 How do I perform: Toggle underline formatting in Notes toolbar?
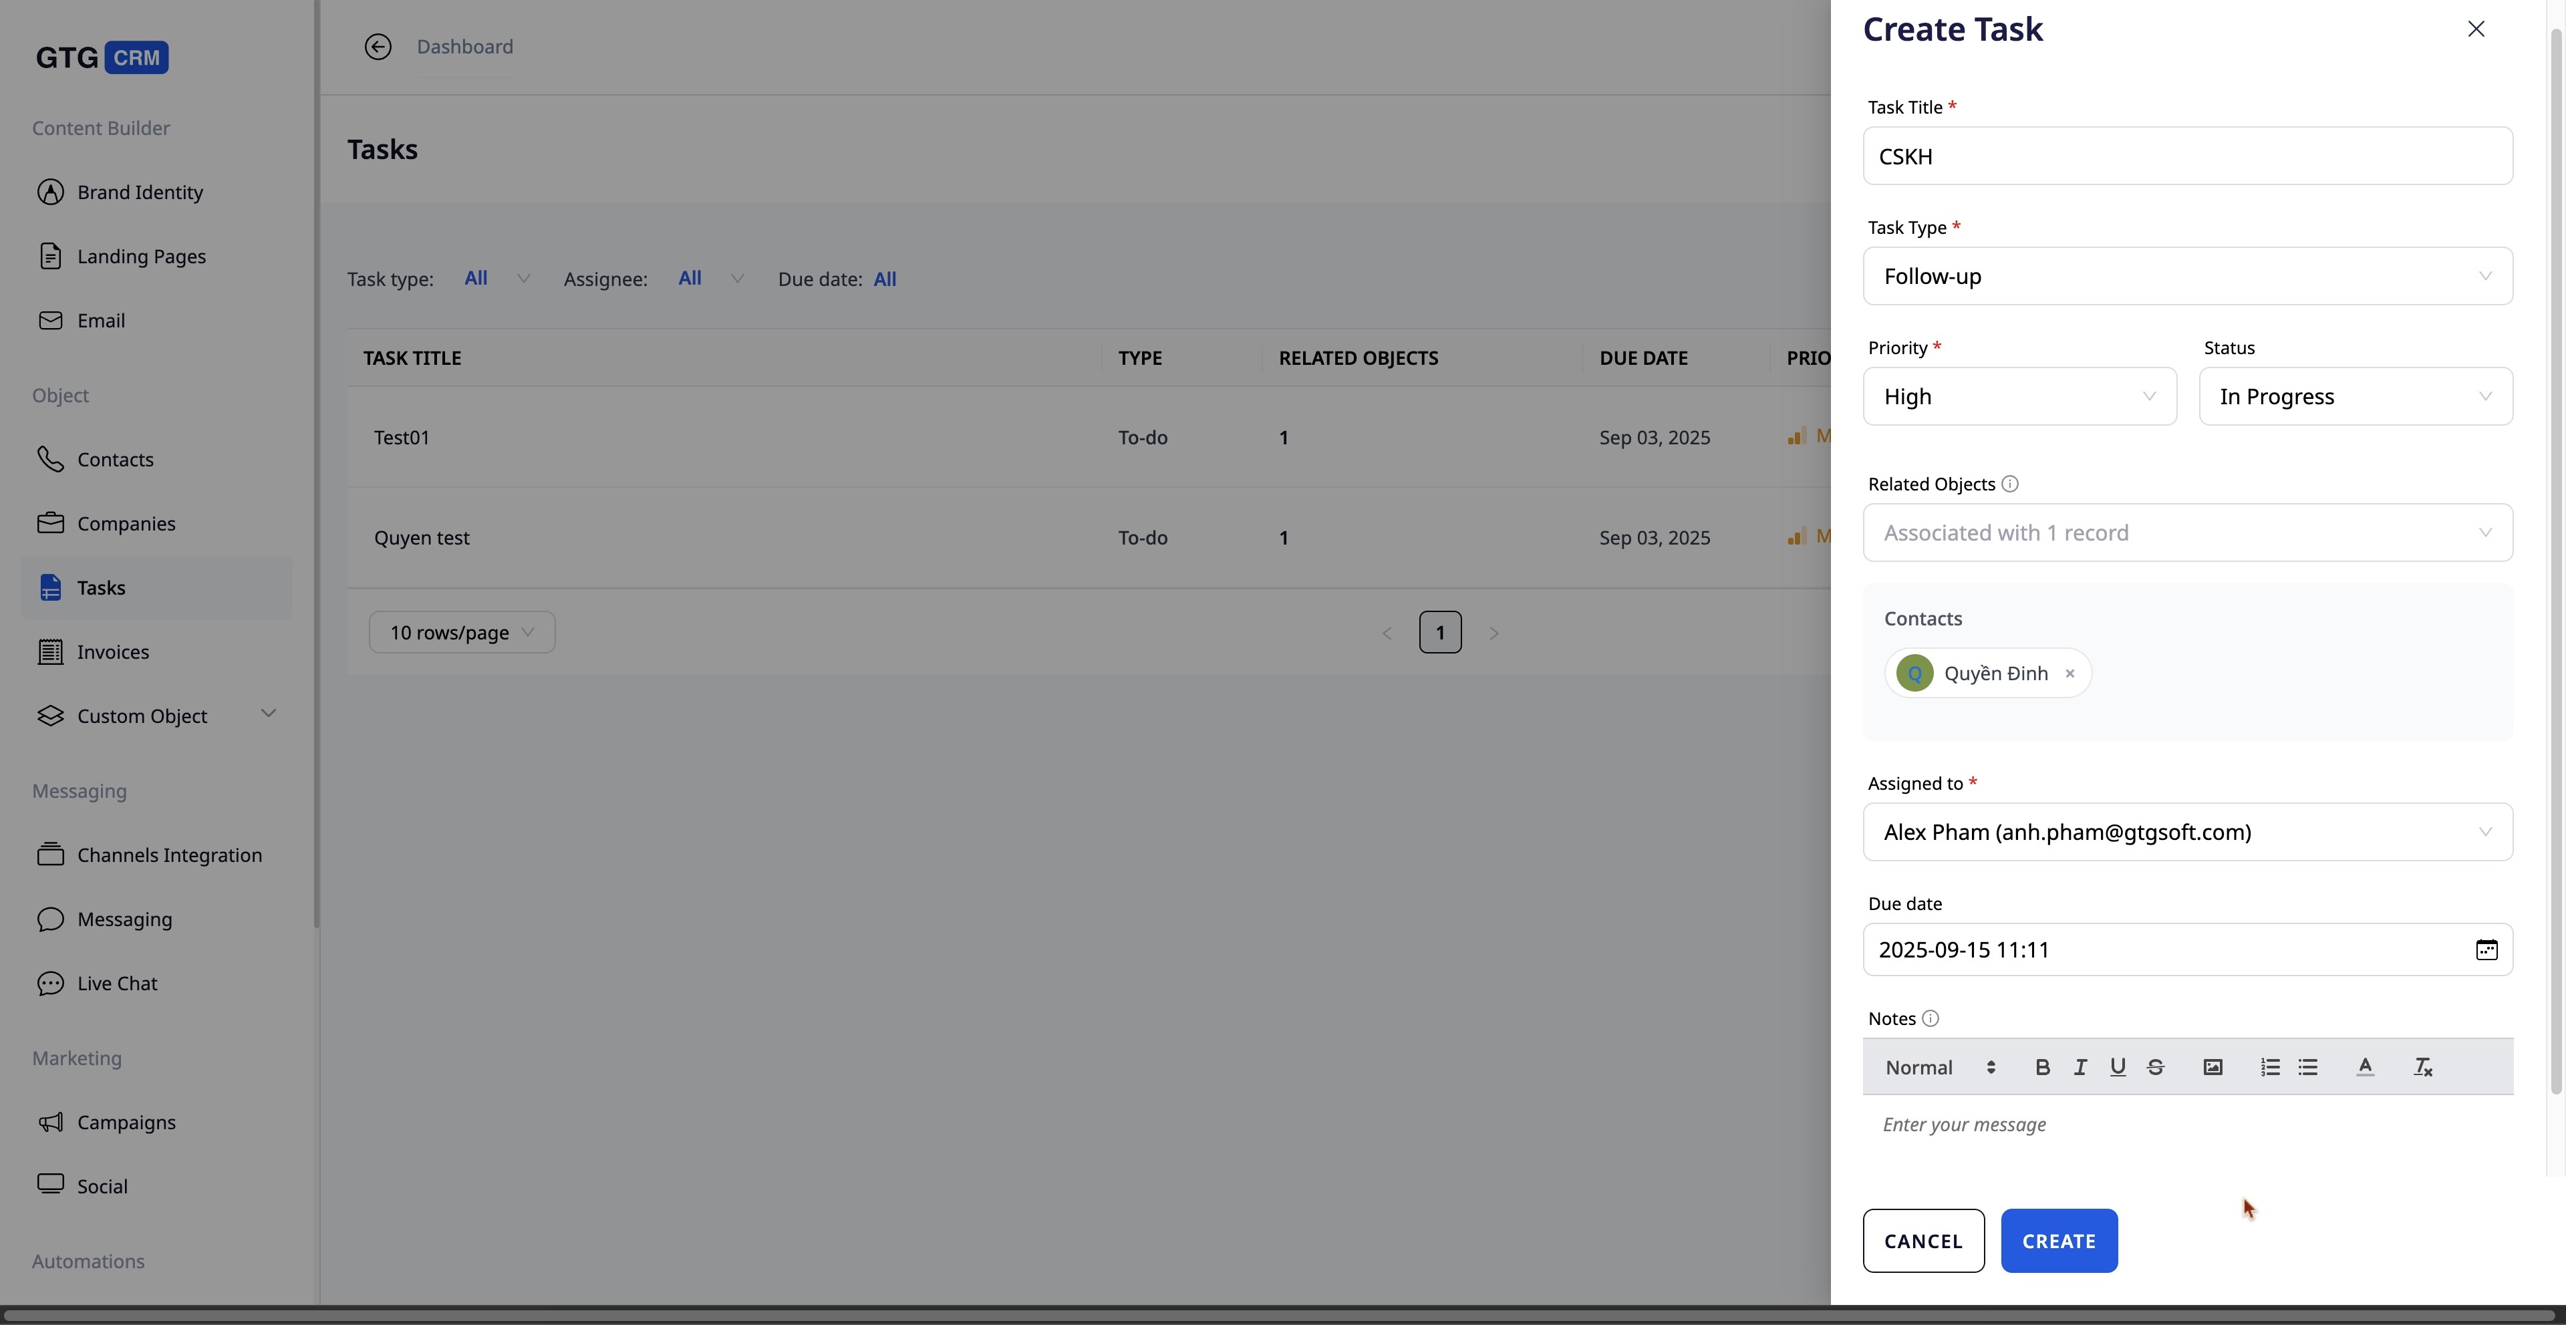pos(2118,1067)
